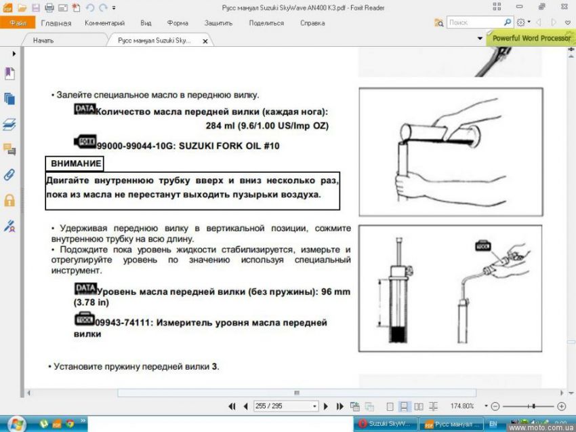Click the Save disk icon
The image size is (576, 432).
point(36,7)
